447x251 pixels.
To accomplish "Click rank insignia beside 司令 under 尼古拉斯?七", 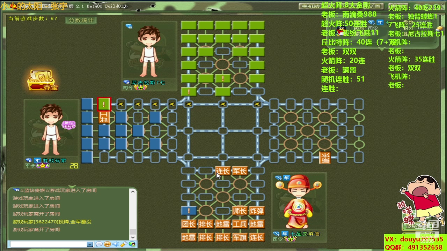I will 141,88.
